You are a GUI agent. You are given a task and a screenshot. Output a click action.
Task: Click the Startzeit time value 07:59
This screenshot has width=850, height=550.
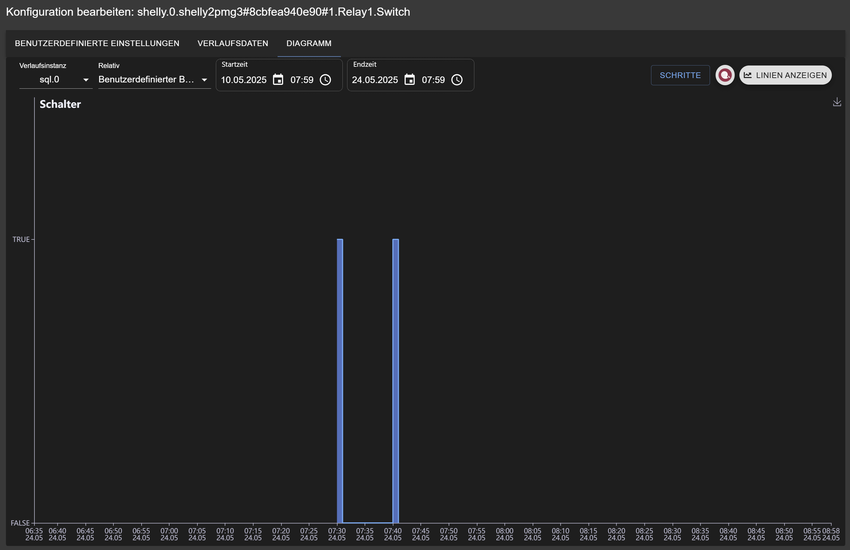(301, 80)
